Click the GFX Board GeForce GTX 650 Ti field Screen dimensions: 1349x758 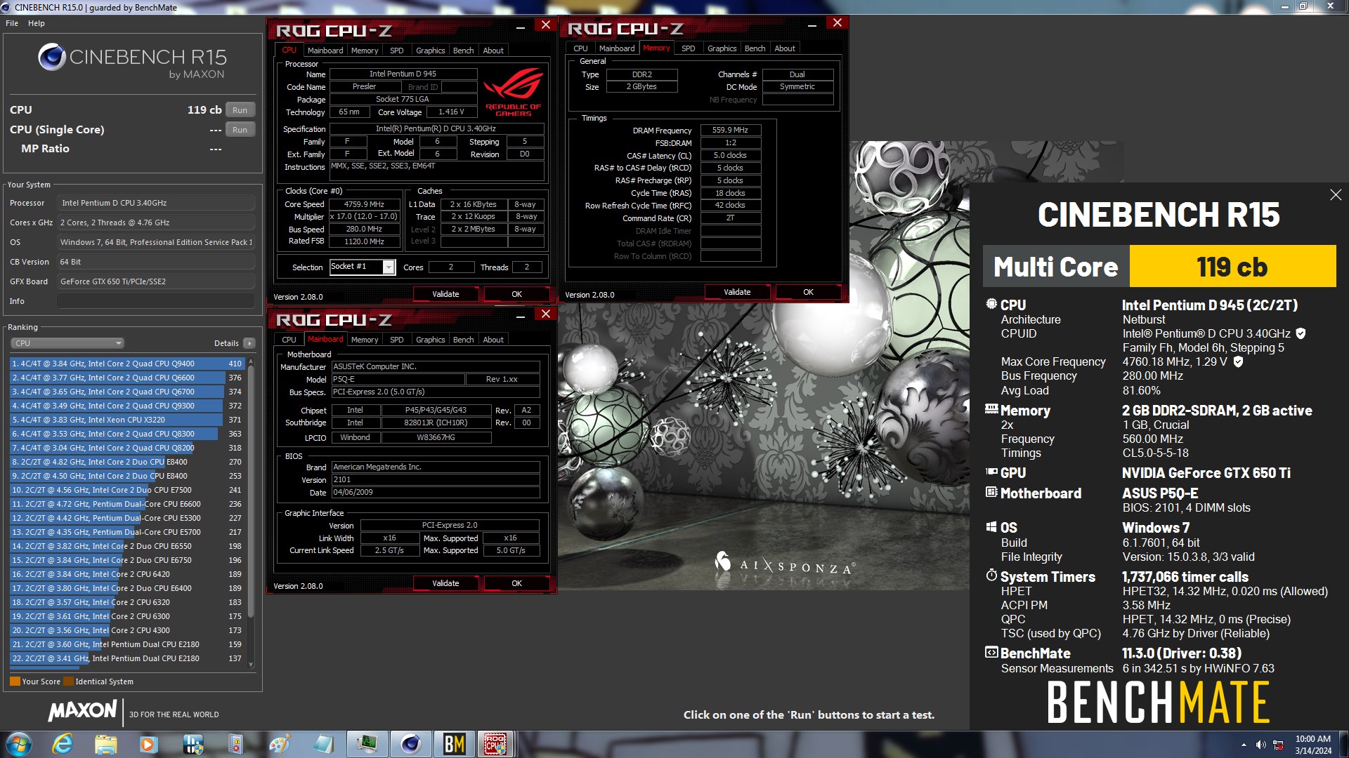[x=155, y=281]
